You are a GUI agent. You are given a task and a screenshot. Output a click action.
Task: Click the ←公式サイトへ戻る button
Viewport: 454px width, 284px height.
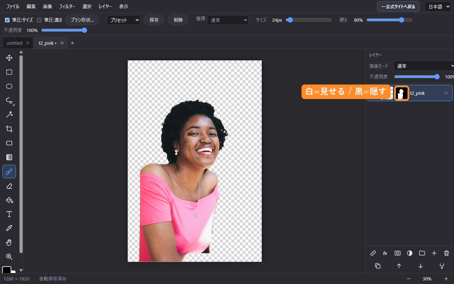pos(398,6)
